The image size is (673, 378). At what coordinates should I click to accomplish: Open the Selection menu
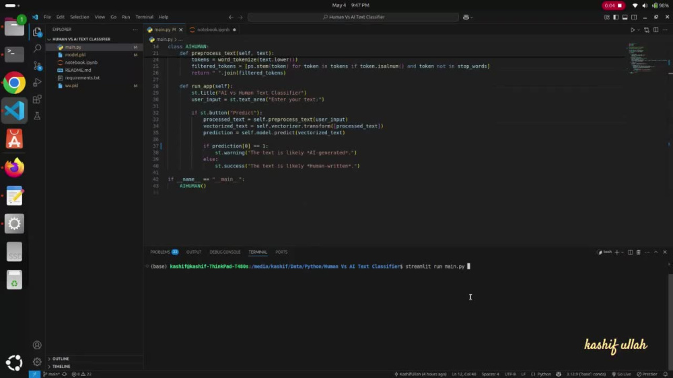coord(79,17)
